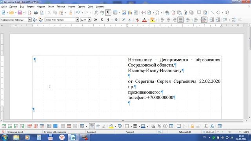Insert a special character (Omega)
Image resolution: width=251 pixels, height=141 pixels.
point(157,13)
